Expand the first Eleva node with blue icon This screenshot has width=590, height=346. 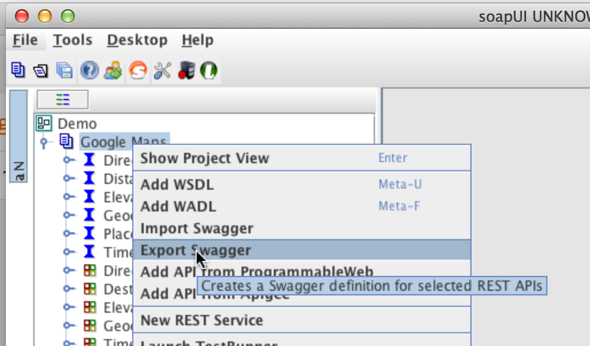pos(68,197)
